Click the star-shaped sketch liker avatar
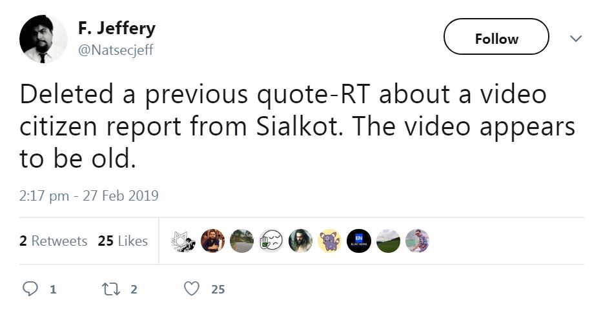603x318 pixels. coord(182,241)
